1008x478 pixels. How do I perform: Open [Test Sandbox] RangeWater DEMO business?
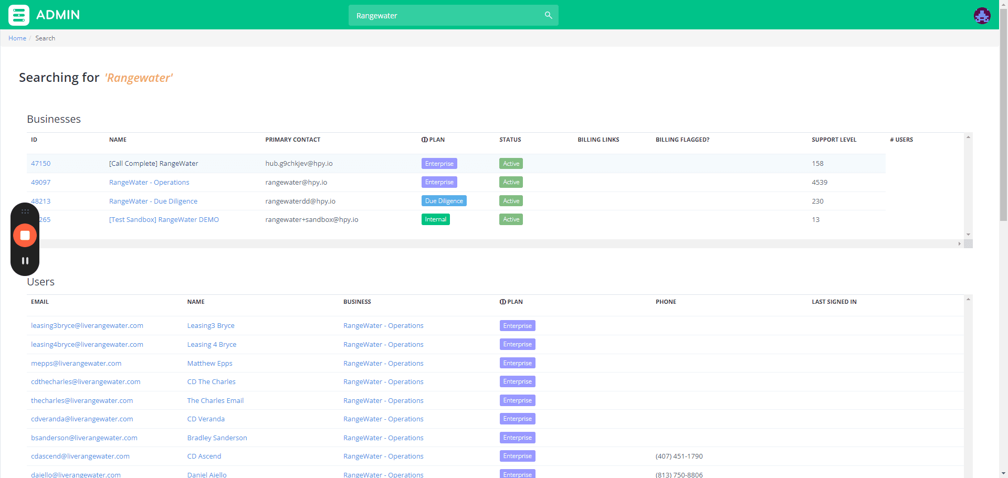164,220
